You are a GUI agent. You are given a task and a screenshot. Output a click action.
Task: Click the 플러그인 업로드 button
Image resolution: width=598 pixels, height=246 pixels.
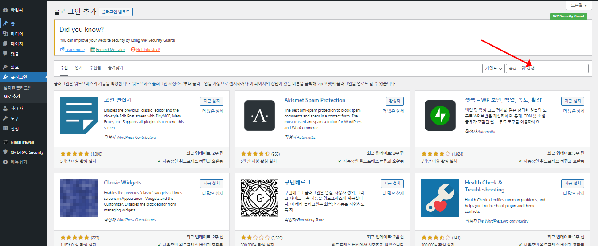(x=116, y=12)
